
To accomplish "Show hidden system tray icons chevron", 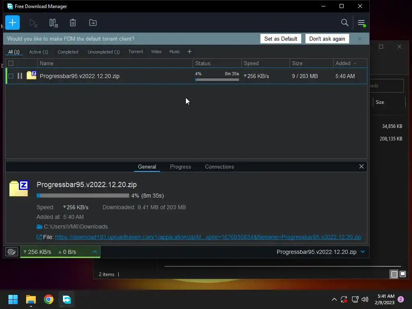I will tap(334, 299).
